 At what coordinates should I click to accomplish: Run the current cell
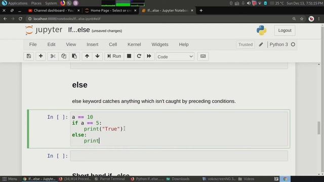point(114,56)
